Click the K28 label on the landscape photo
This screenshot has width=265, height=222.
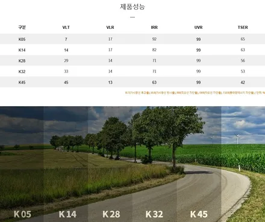tap(111, 214)
